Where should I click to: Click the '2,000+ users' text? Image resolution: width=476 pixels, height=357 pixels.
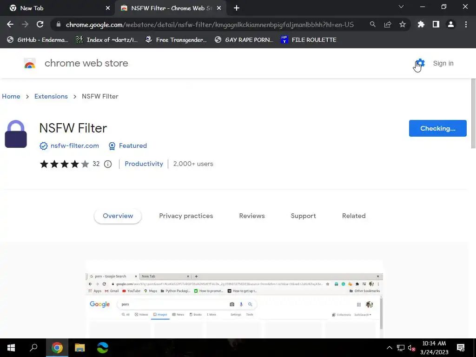point(193,164)
